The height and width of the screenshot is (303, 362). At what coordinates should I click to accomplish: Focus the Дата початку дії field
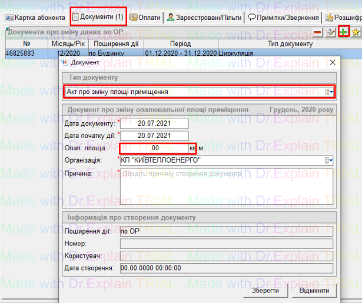[x=154, y=136]
